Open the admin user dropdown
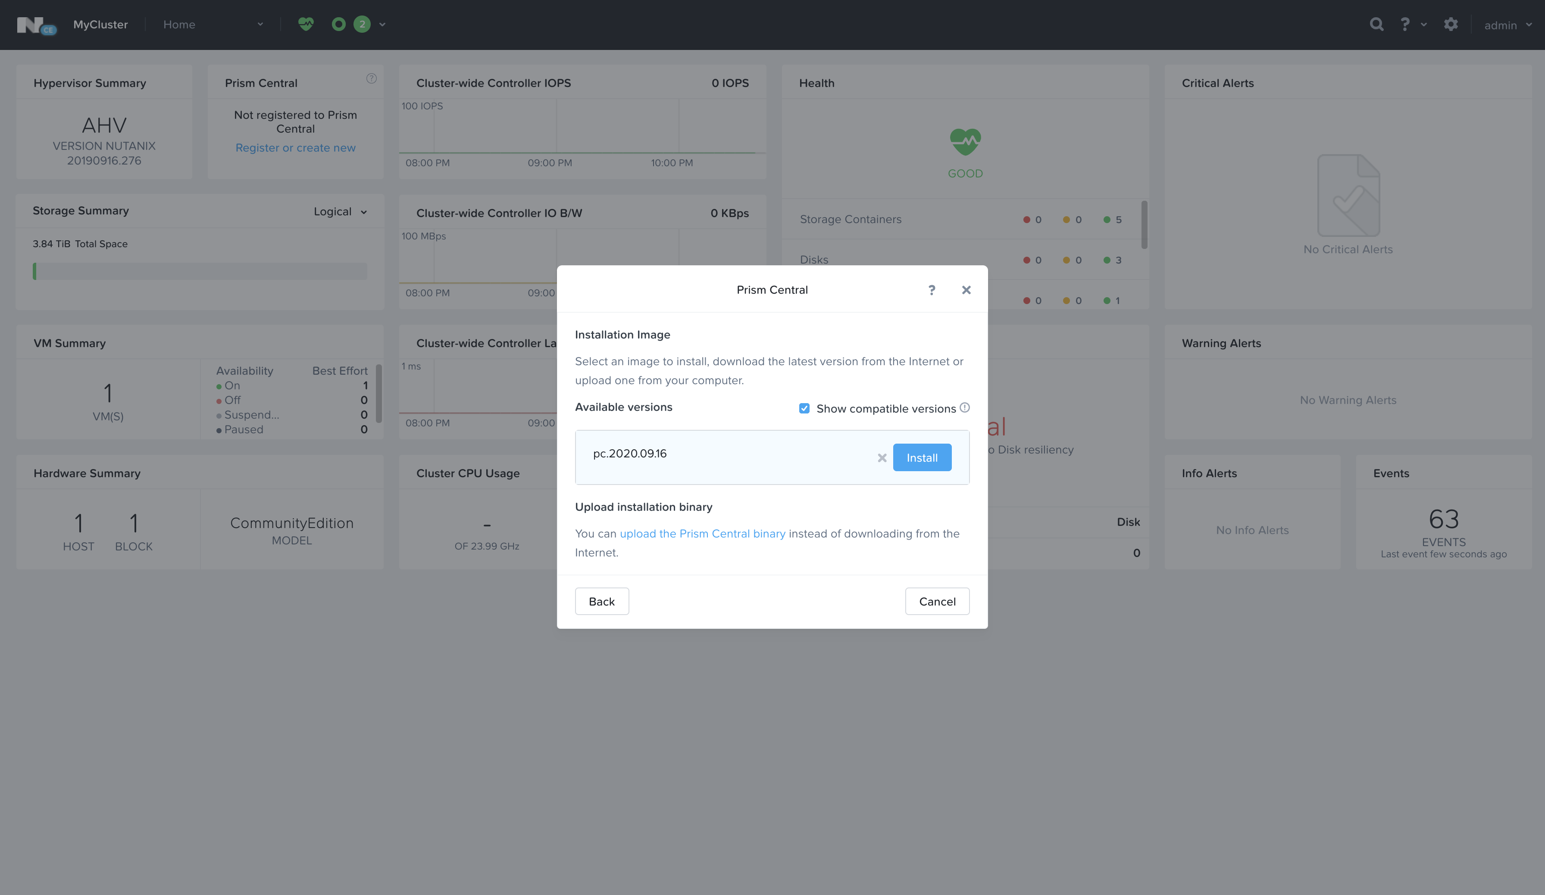1545x895 pixels. pyautogui.click(x=1507, y=25)
